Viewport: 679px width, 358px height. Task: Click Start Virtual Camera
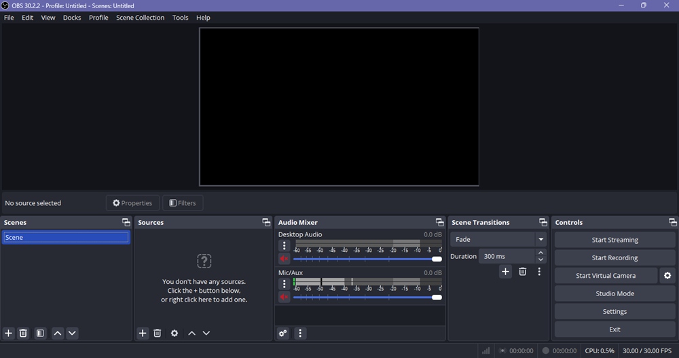(606, 276)
